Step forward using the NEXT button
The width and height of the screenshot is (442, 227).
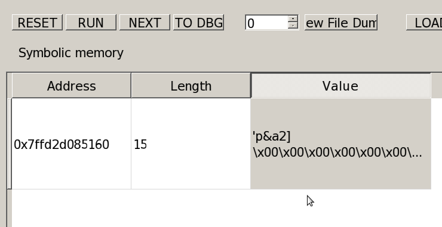tap(145, 23)
